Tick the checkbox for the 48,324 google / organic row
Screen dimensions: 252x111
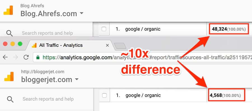pyautogui.click(x=104, y=29)
